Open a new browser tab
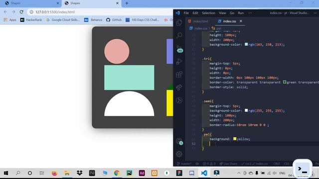Image resolution: width=319 pixels, height=179 pixels. [x=127, y=3]
